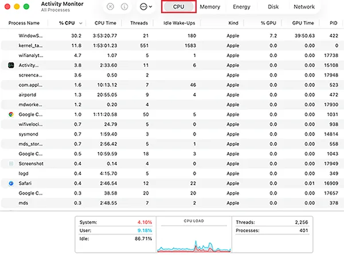Viewport: 344px width, 255px height.
Task: Click the Screenshot process icon
Action: click(x=11, y=164)
